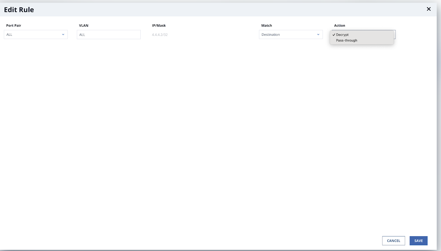The width and height of the screenshot is (441, 251).
Task: Open the Match dropdown showing Destination
Action: tap(291, 35)
